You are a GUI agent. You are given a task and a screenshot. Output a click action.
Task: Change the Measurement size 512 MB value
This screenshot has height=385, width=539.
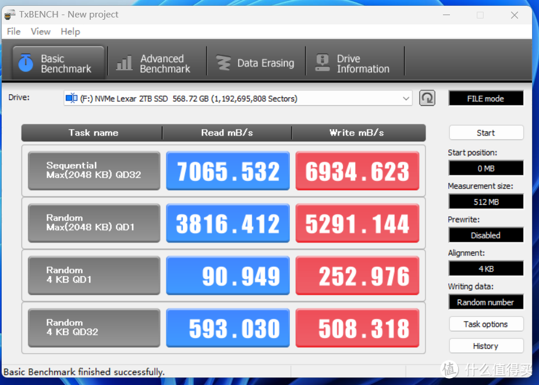pyautogui.click(x=486, y=202)
